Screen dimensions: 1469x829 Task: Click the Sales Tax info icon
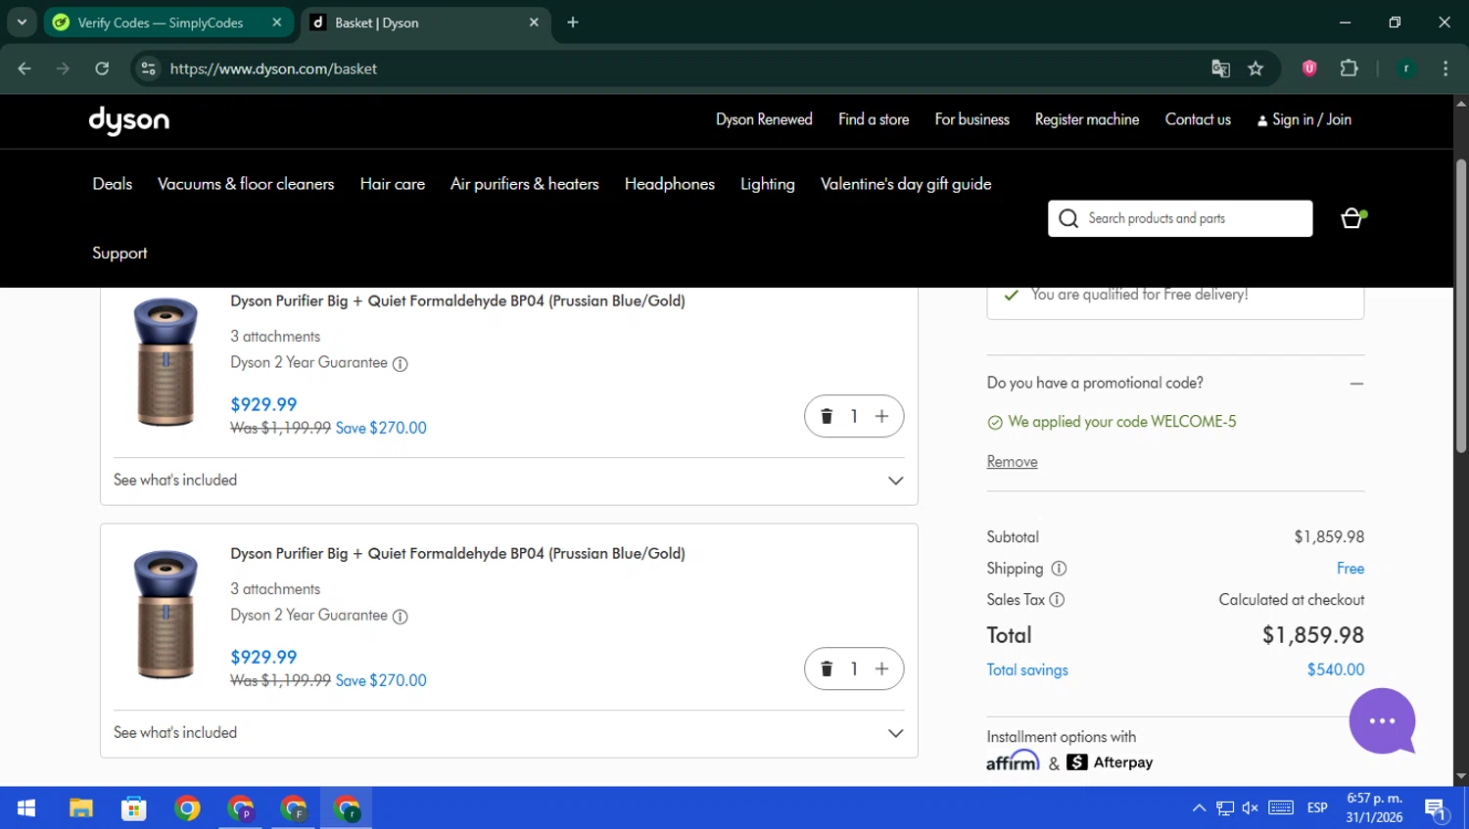point(1057,600)
